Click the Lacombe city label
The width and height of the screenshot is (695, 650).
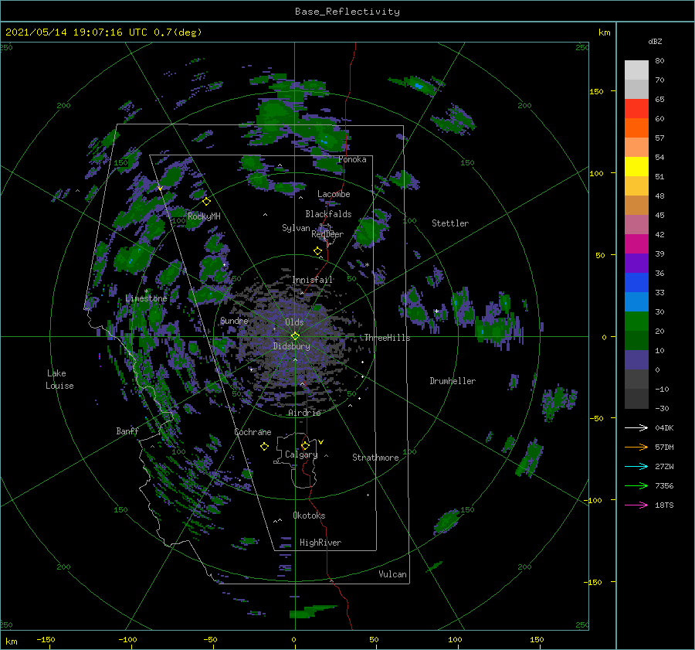[x=334, y=194]
